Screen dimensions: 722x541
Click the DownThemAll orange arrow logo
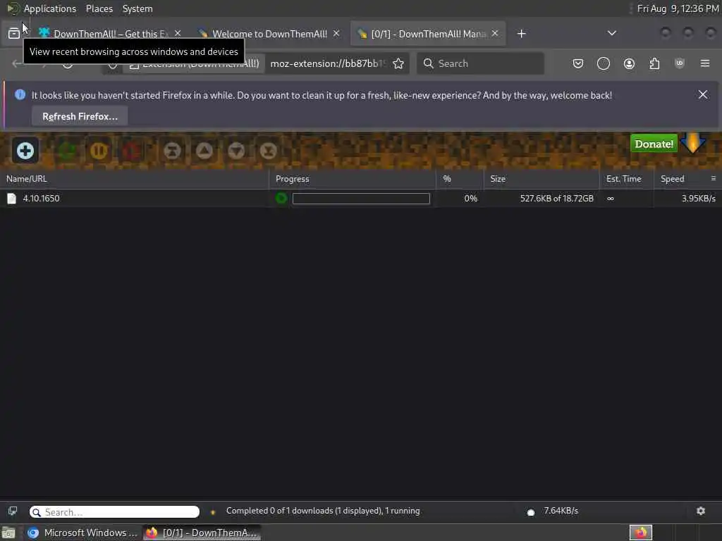[x=693, y=143]
